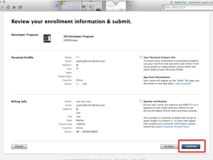Click the green window zoom button

coord(4,2)
